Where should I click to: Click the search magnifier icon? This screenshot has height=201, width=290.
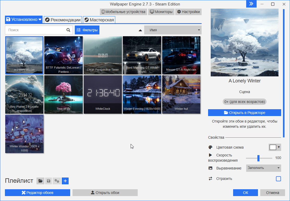68,30
